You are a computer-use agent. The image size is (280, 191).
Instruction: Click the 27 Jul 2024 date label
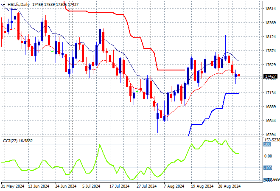click(147, 186)
